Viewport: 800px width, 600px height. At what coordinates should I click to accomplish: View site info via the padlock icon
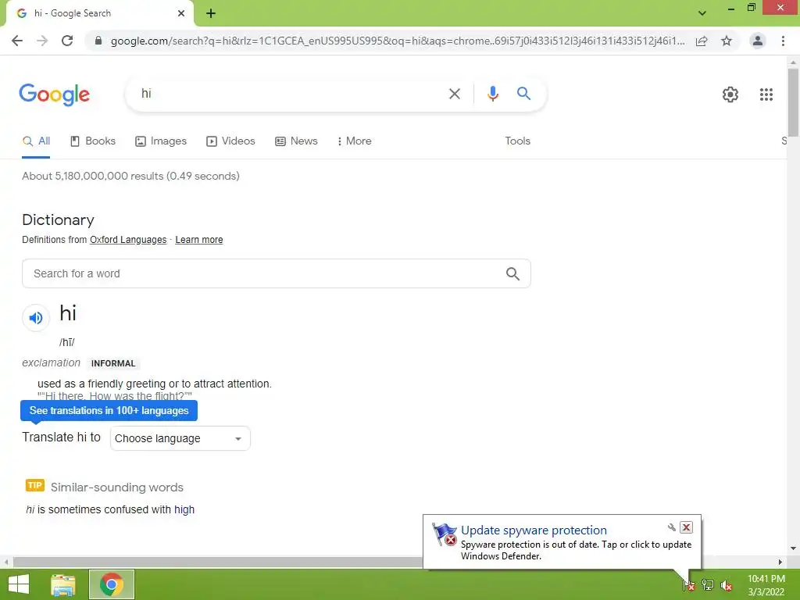[x=98, y=41]
